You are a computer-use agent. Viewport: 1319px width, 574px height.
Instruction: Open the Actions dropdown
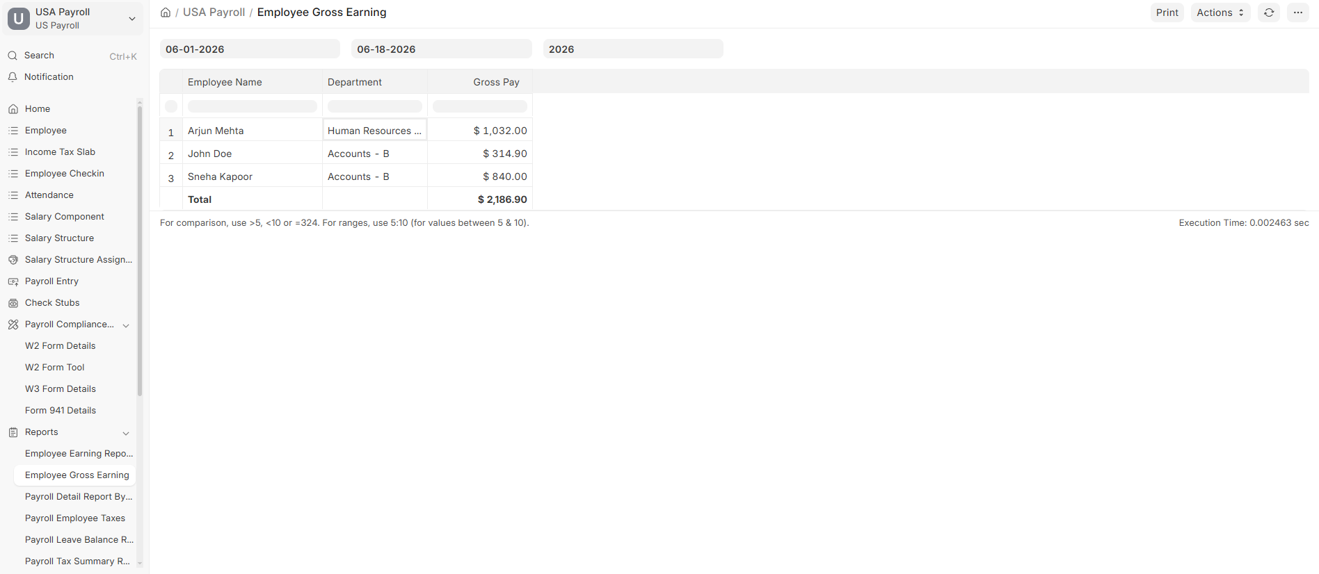click(x=1220, y=13)
